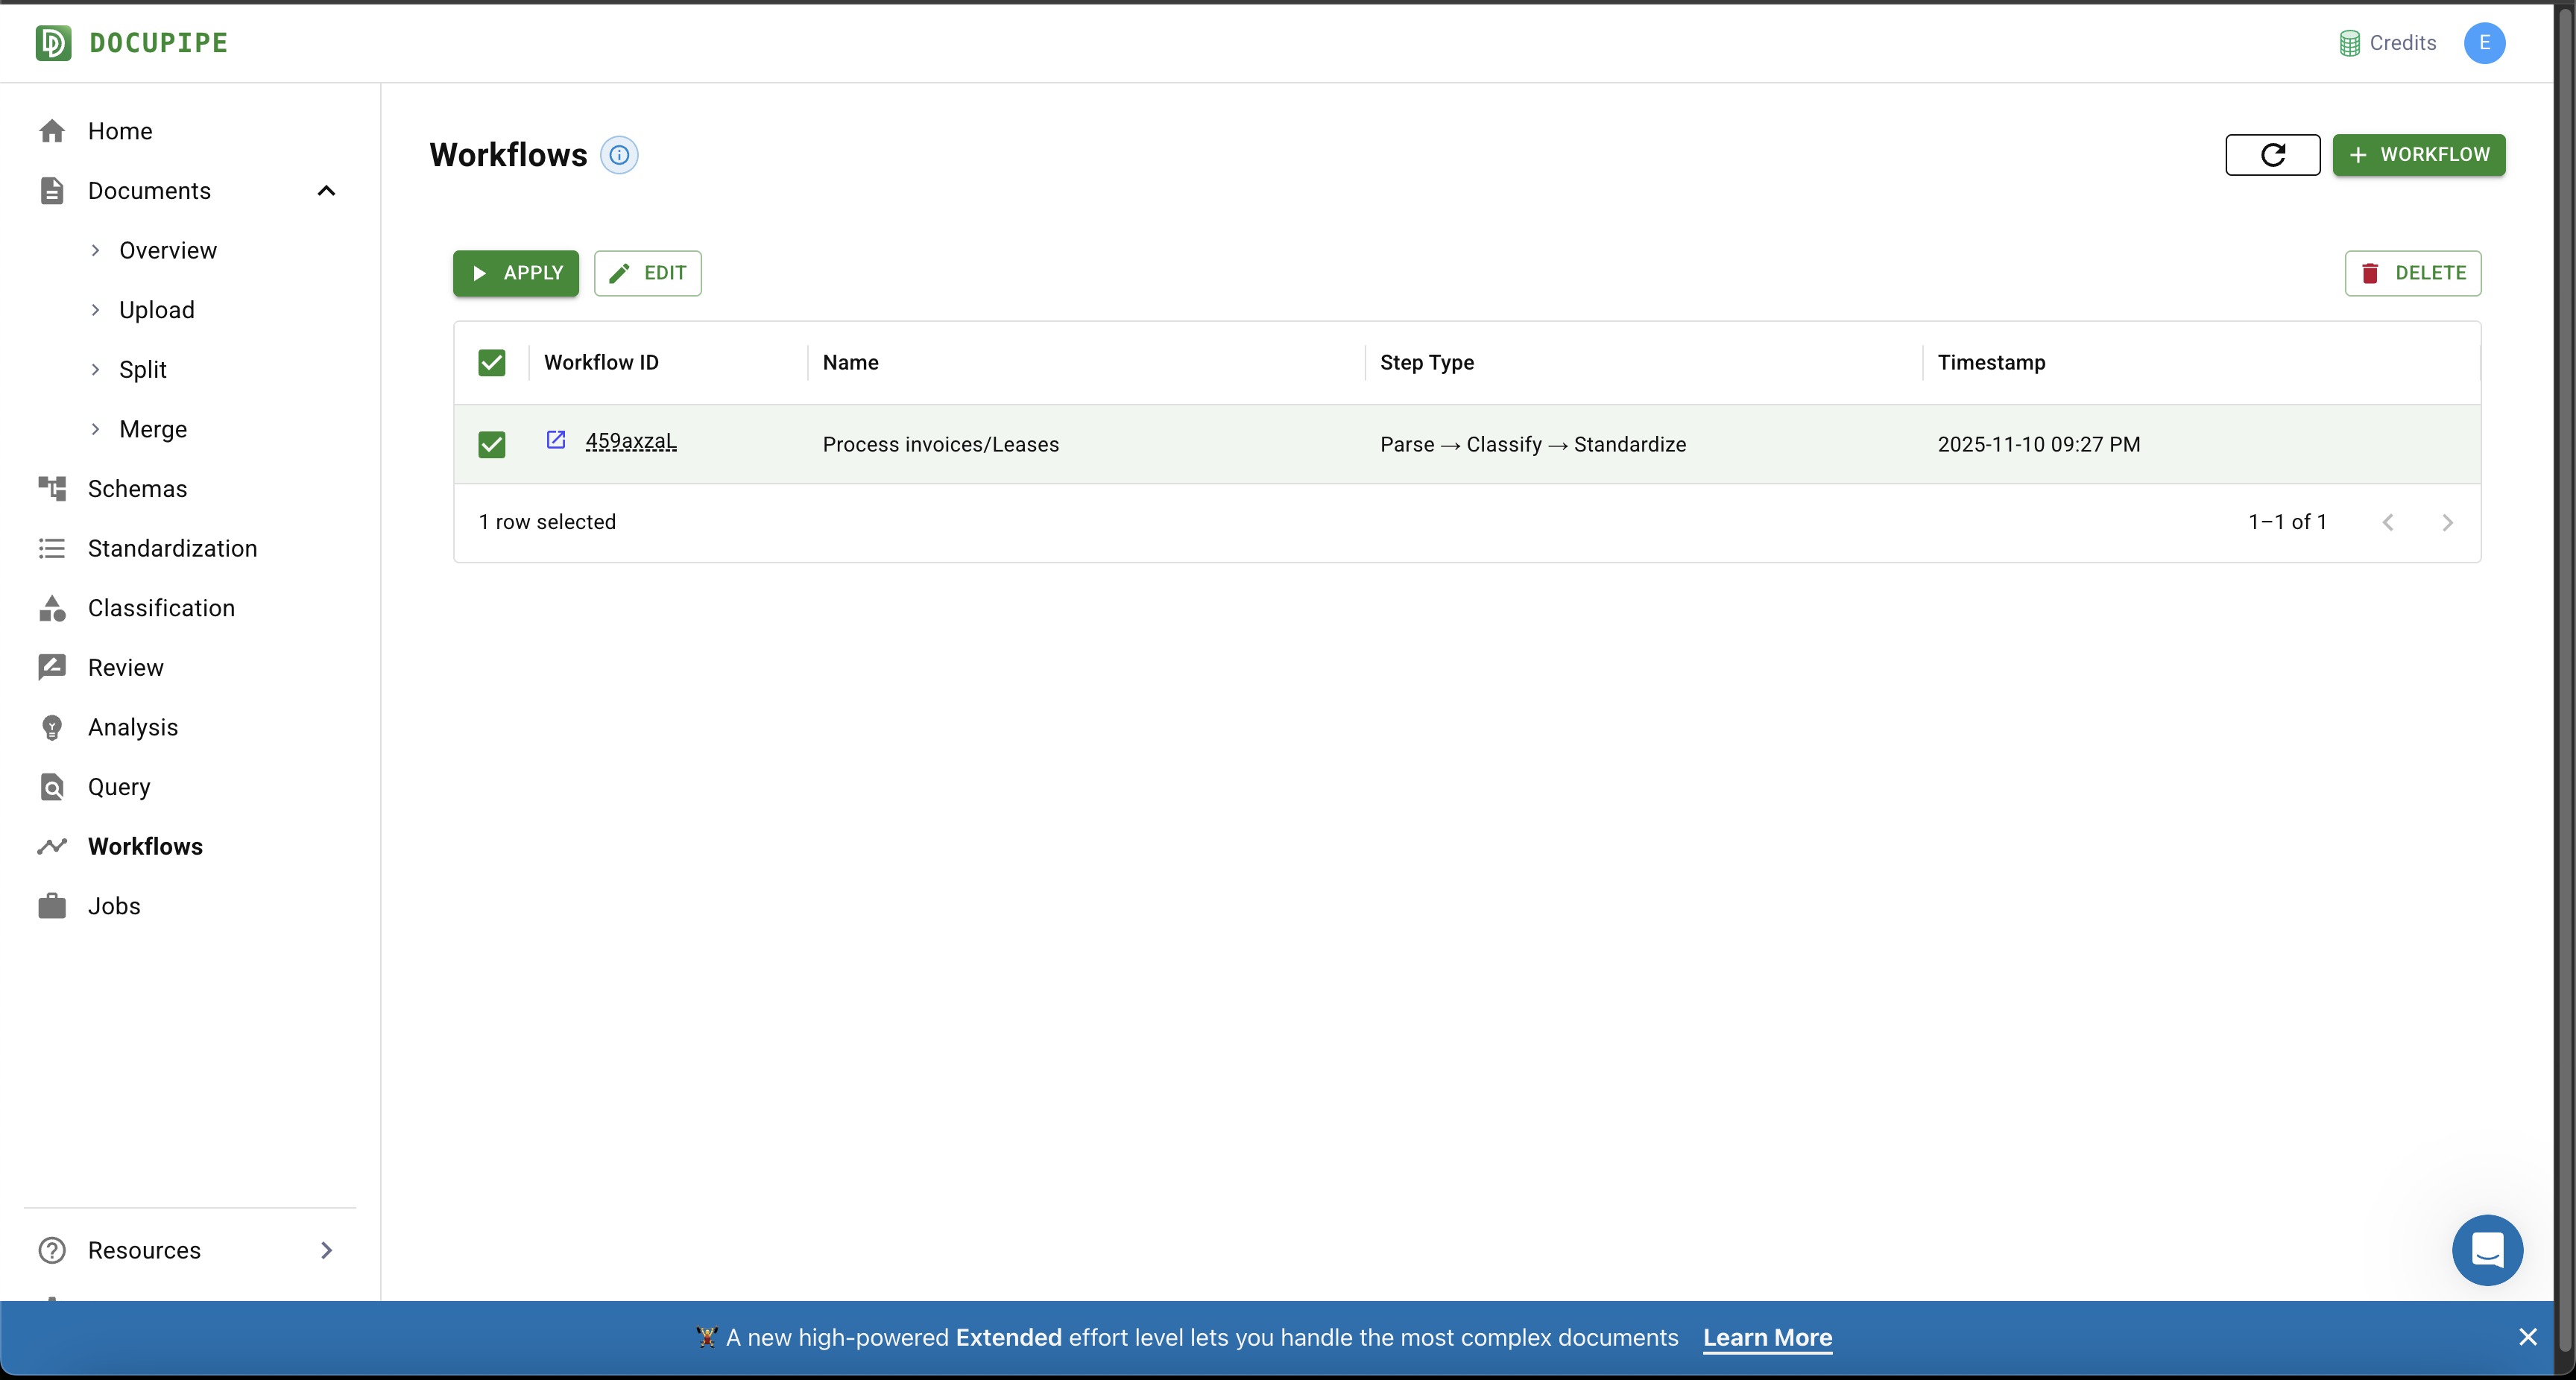Open workflow 459axzaL external link icon
Viewport: 2576px width, 1380px height.
point(556,440)
